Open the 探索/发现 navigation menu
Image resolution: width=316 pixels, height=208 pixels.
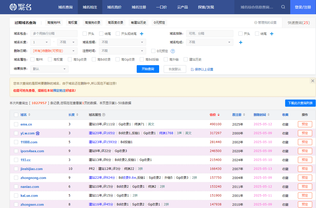click(x=206, y=7)
